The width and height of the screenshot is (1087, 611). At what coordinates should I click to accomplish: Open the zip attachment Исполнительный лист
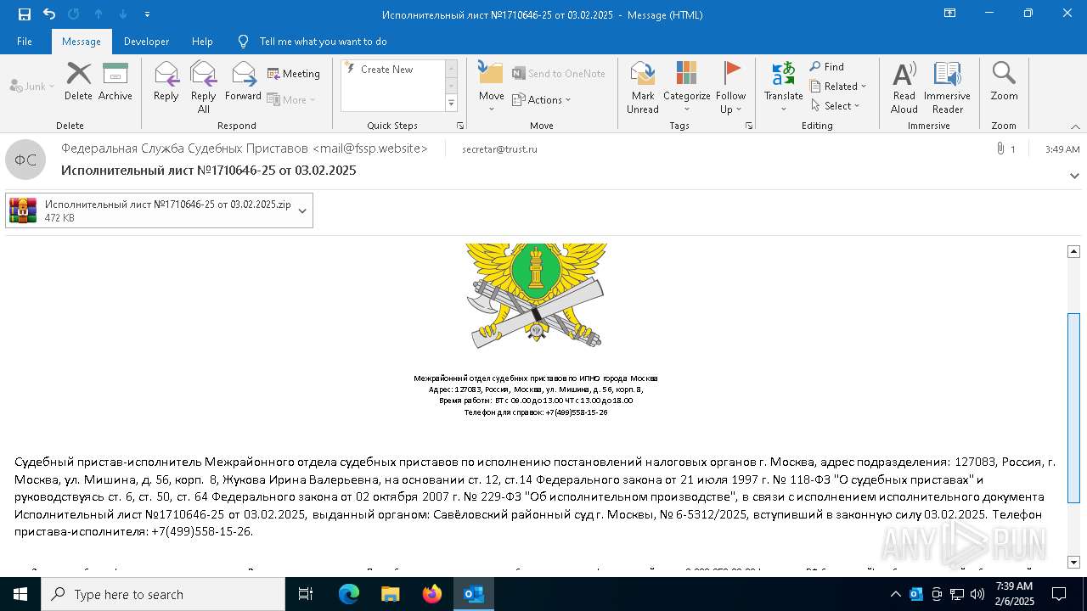tap(149, 210)
